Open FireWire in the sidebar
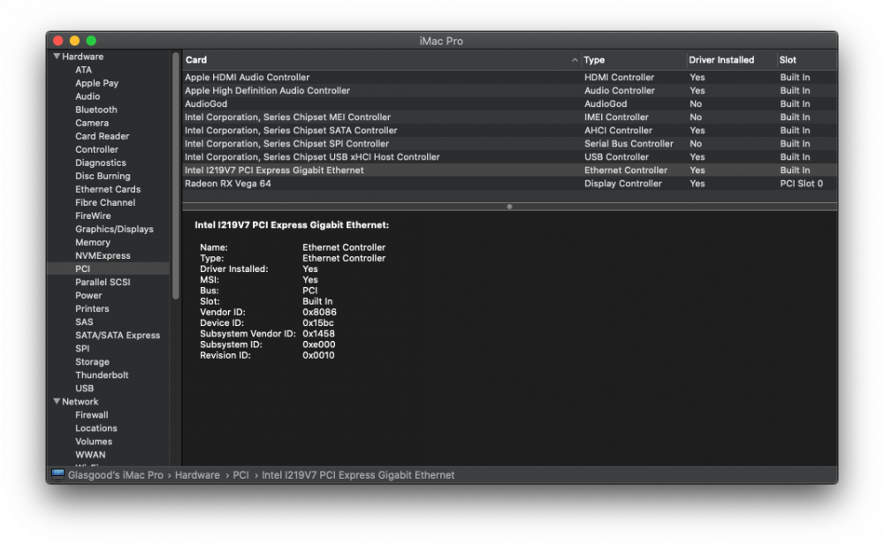The image size is (884, 545). click(x=93, y=216)
